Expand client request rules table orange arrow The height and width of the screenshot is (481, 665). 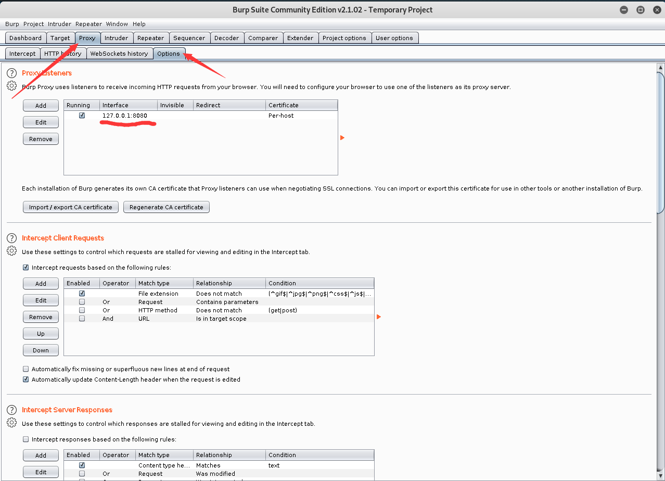click(x=379, y=317)
